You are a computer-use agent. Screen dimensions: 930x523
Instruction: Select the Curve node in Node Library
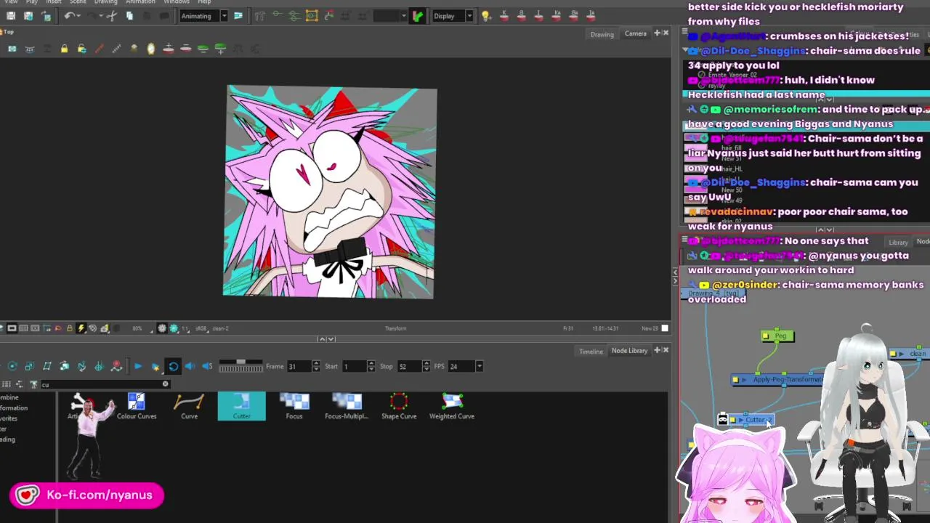(x=189, y=407)
